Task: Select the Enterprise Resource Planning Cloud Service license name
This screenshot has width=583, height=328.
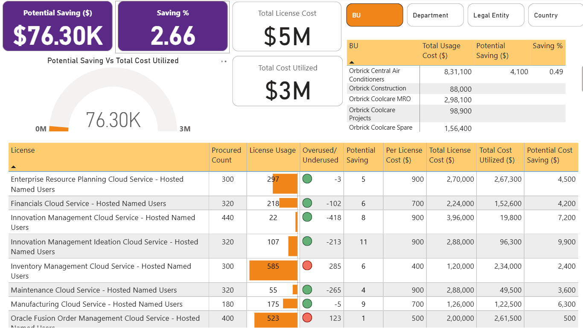Action: point(97,184)
